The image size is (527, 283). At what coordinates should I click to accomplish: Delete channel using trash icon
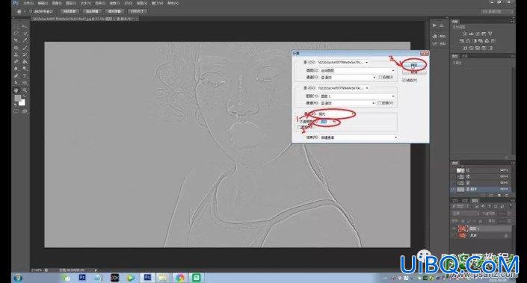click(x=507, y=195)
